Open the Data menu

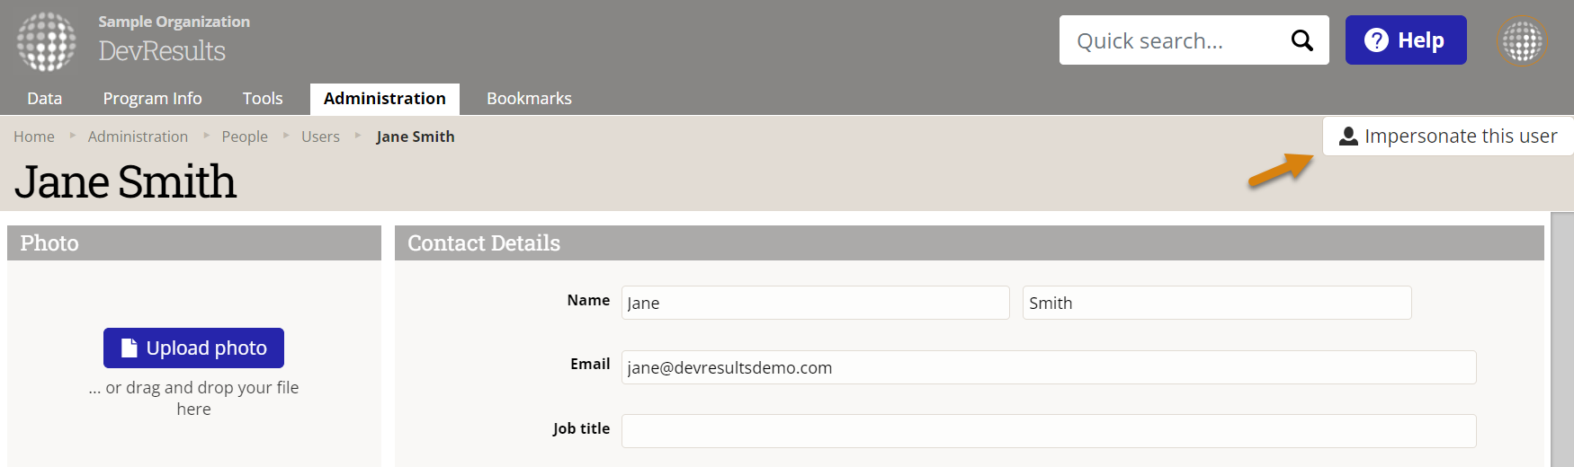[x=45, y=99]
